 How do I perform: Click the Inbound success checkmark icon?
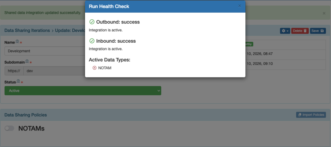click(x=92, y=41)
